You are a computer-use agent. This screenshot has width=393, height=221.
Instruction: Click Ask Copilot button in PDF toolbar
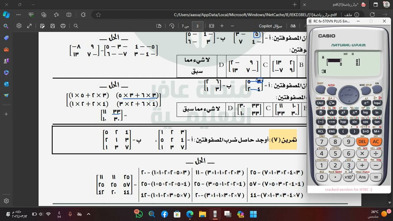270,26
